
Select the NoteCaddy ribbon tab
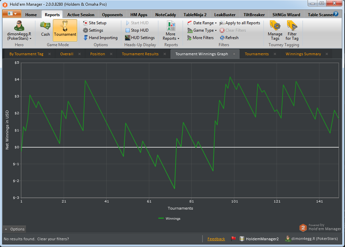[165, 15]
